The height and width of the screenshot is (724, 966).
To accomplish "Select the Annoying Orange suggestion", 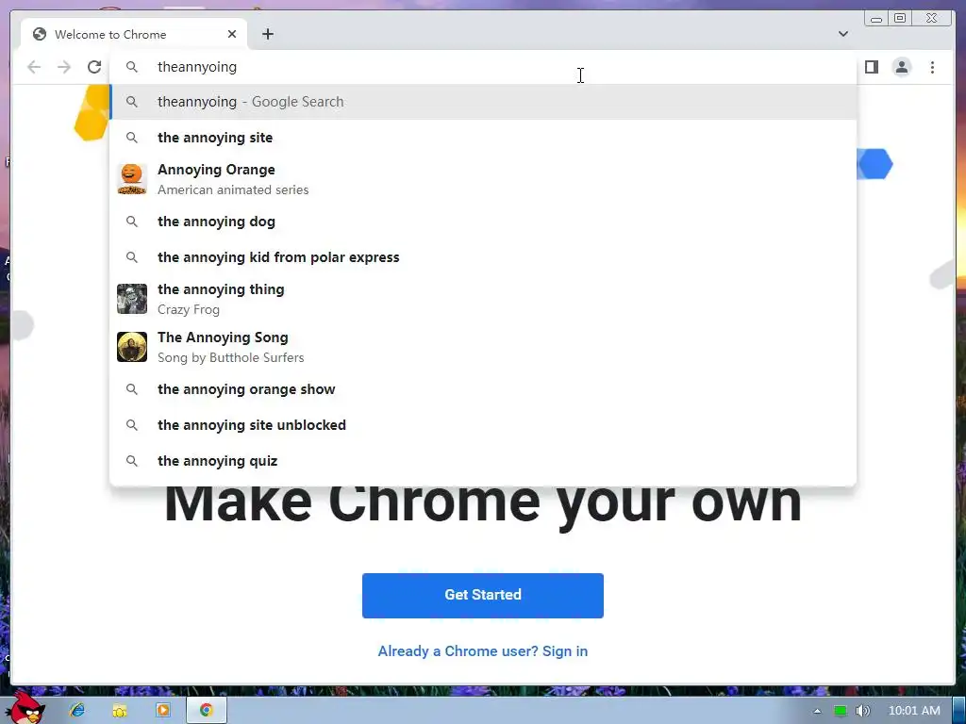I will point(483,179).
